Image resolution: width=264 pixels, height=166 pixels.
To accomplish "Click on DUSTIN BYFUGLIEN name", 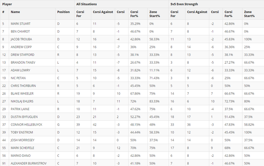I will (24, 117).
